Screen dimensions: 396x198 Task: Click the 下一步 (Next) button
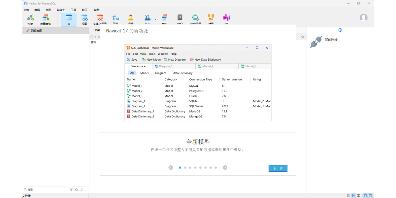(278, 168)
